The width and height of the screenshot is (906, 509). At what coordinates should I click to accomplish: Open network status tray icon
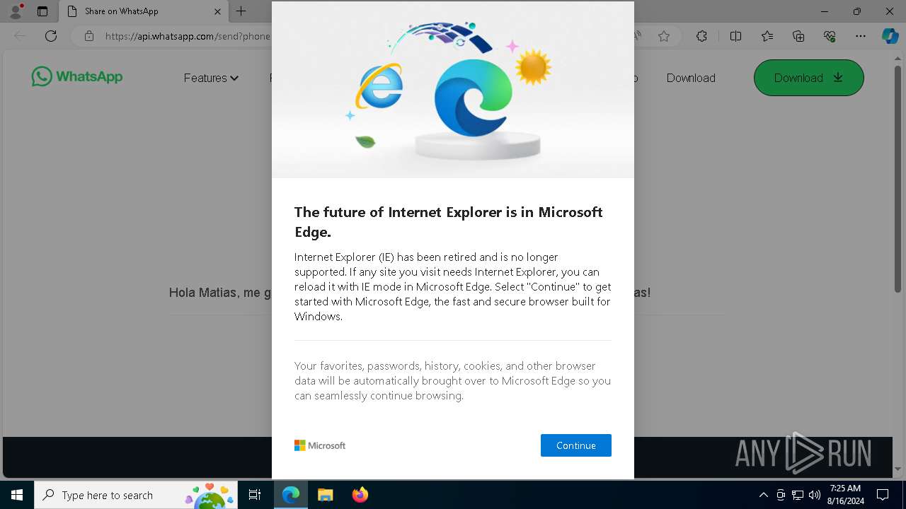[x=798, y=495]
